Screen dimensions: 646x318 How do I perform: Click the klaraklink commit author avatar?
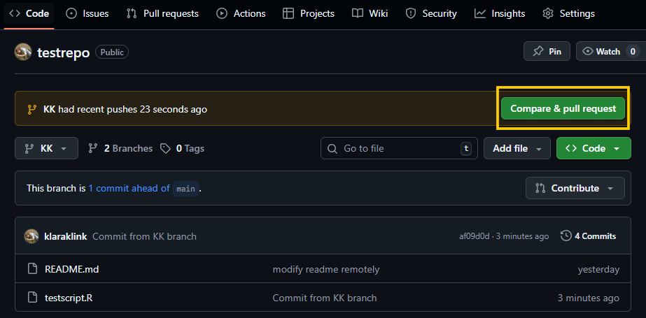pos(31,236)
